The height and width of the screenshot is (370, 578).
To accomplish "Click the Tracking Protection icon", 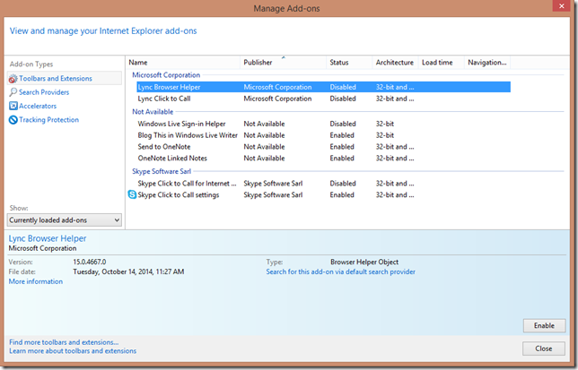I will click(13, 120).
